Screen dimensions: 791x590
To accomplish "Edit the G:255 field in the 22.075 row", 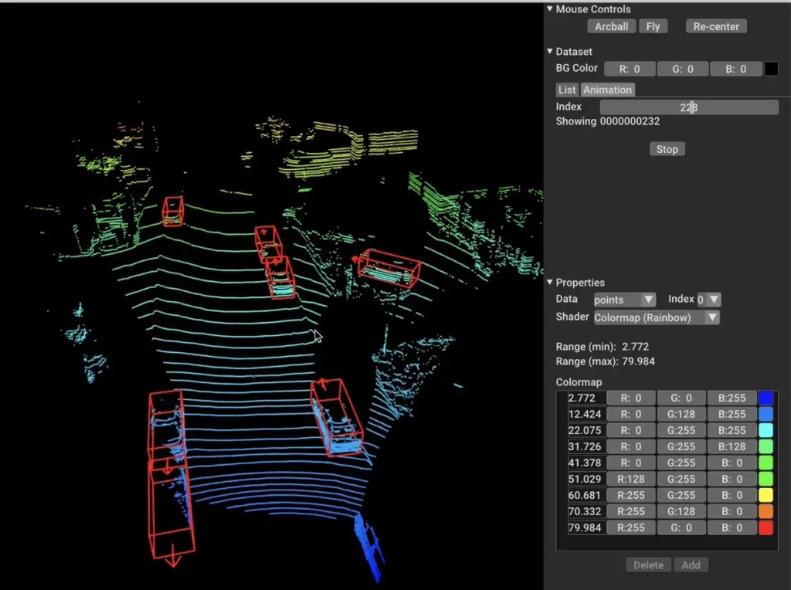I will 681,430.
